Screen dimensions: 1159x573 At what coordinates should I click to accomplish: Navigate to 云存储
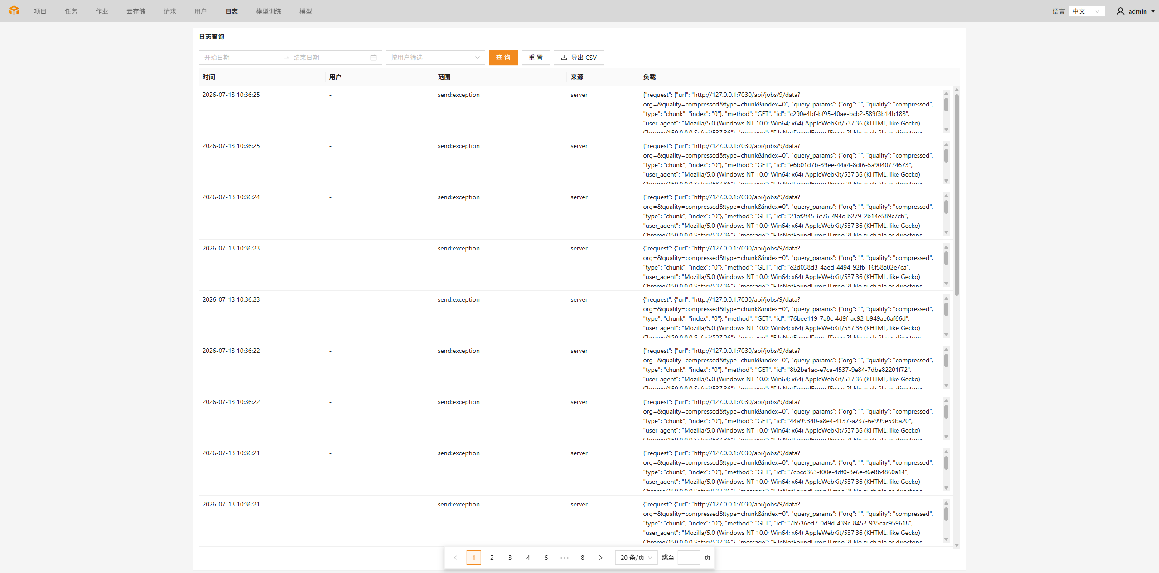136,11
